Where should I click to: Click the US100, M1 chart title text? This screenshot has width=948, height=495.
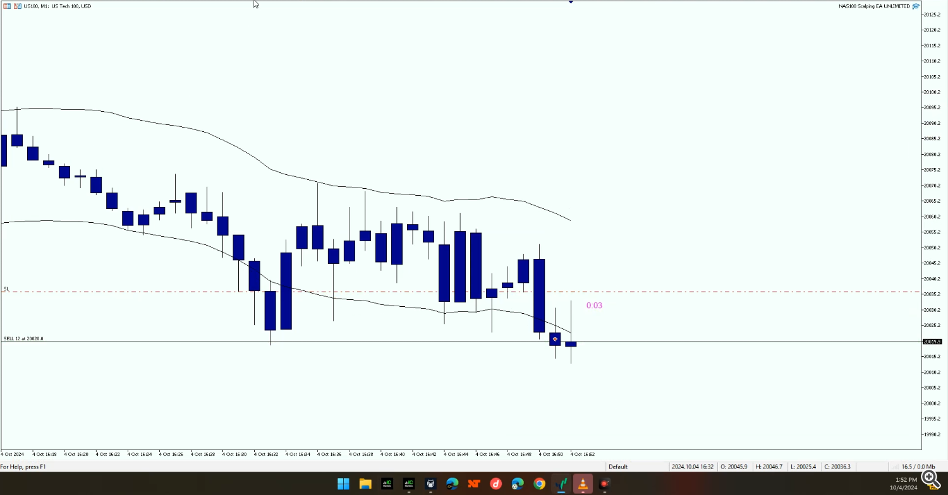point(57,6)
